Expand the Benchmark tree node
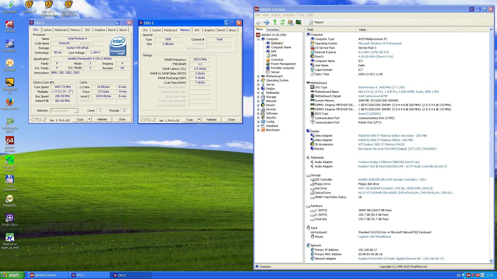This screenshot has height=279, width=497. coord(258,130)
